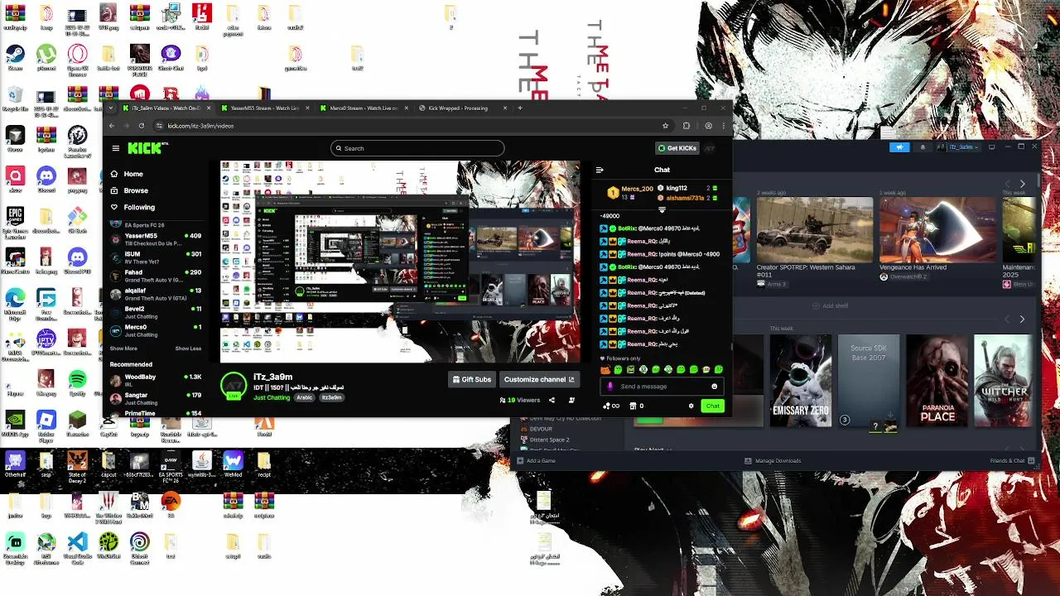The height and width of the screenshot is (596, 1060).
Task: Open Epic Games Launcher desktop icon
Action: click(x=15, y=220)
